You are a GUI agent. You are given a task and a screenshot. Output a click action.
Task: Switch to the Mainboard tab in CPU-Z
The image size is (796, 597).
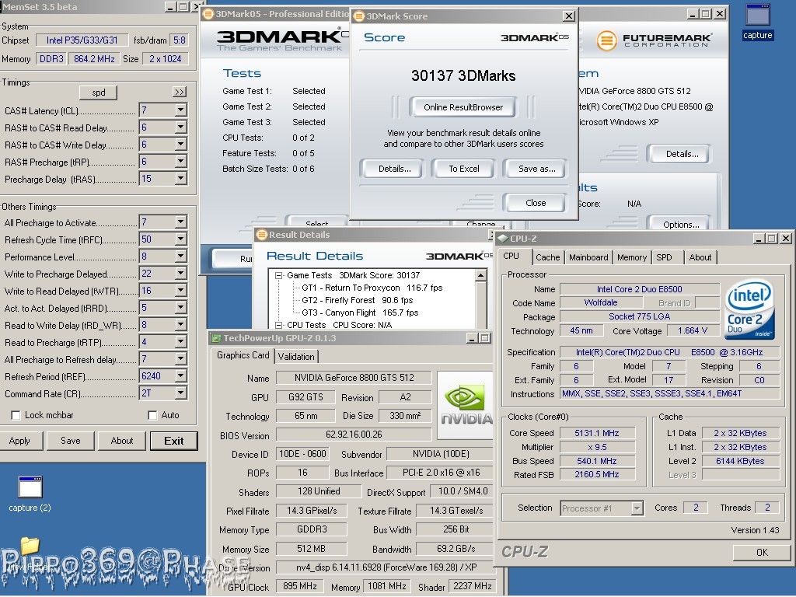point(588,257)
